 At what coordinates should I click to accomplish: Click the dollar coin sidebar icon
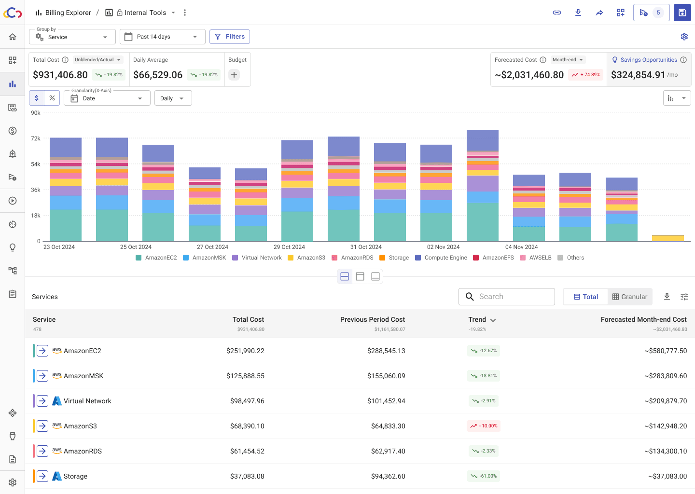point(13,131)
